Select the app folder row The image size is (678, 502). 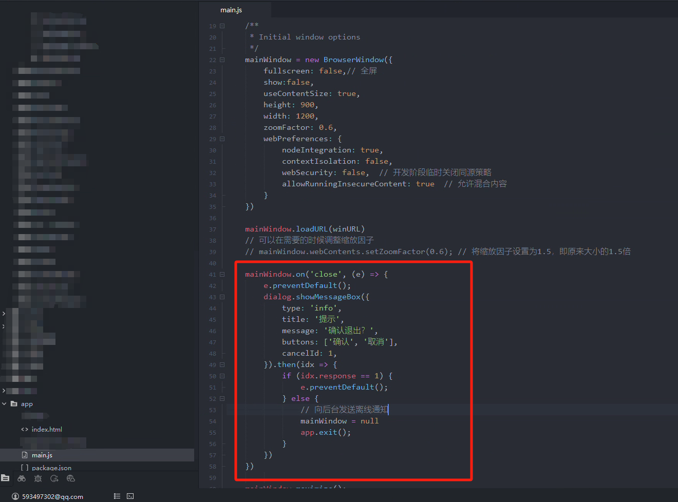pyautogui.click(x=97, y=404)
